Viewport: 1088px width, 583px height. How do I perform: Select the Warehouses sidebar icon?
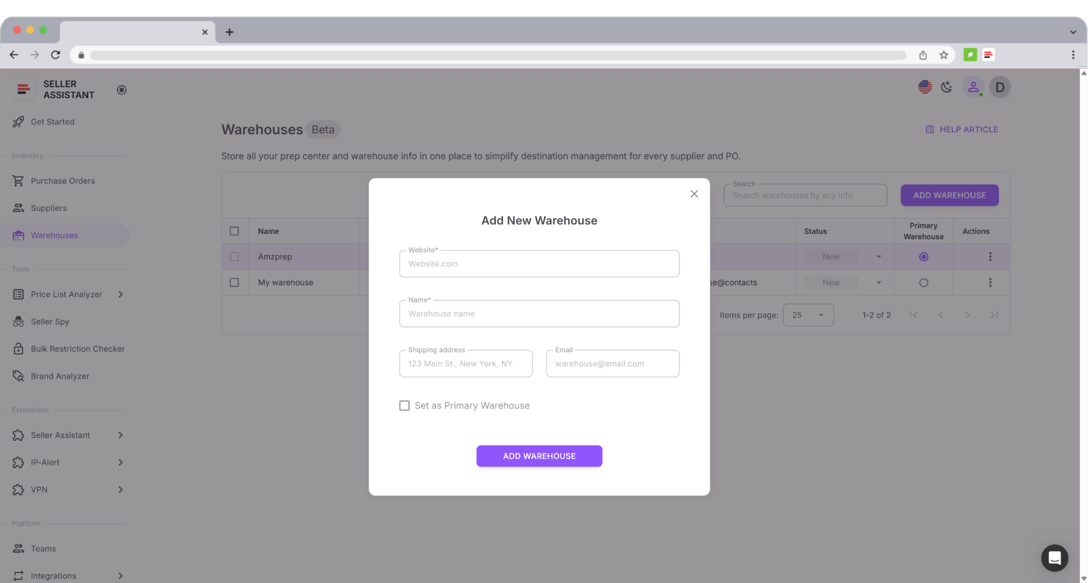point(19,235)
